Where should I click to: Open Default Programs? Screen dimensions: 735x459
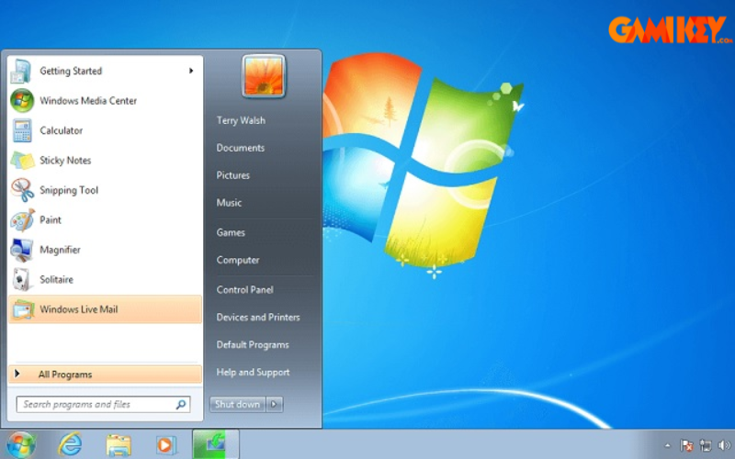pos(253,345)
